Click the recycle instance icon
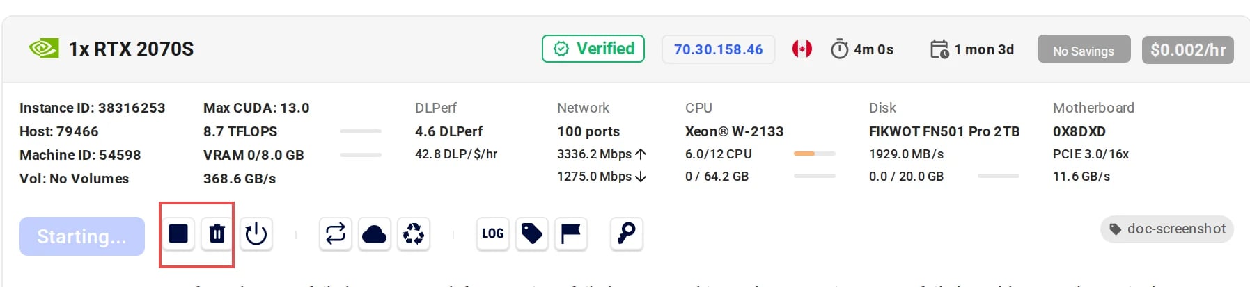1250x287 pixels. tap(414, 233)
